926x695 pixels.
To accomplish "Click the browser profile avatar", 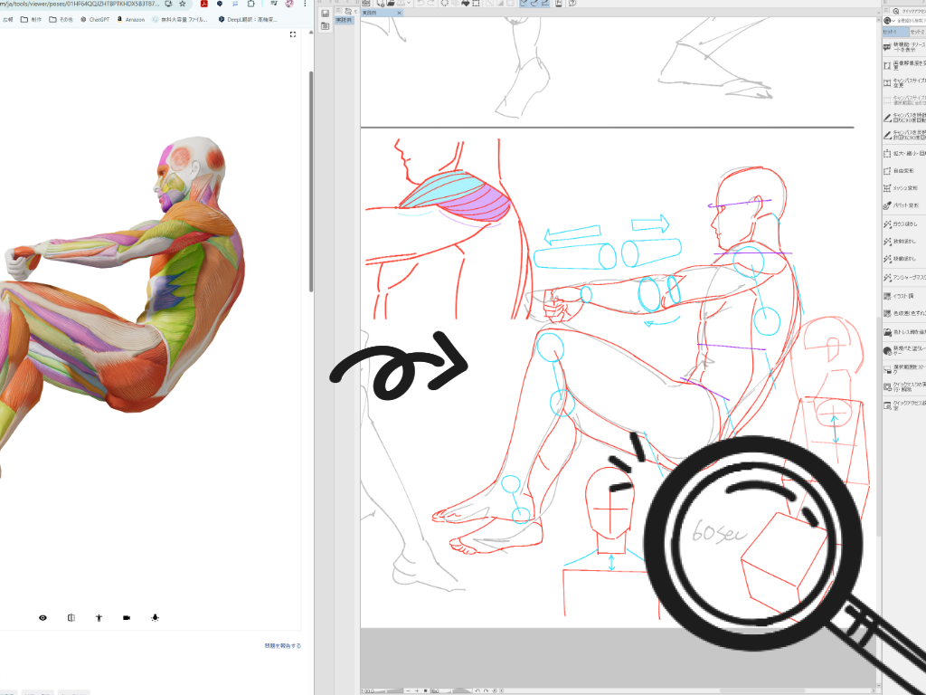I will coord(289,4).
